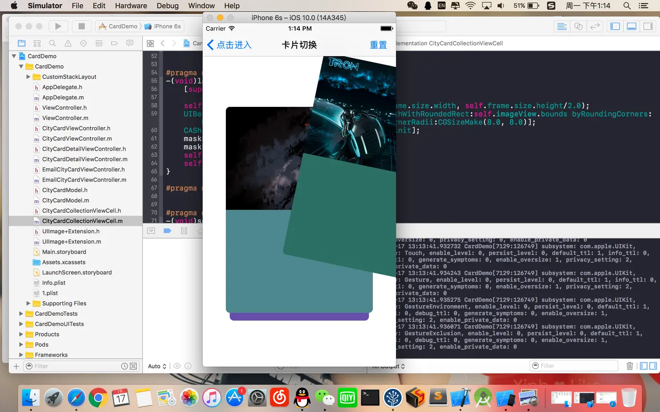Open the Find navigator magnifier icon
This screenshot has width=660, height=412.
coord(52,43)
